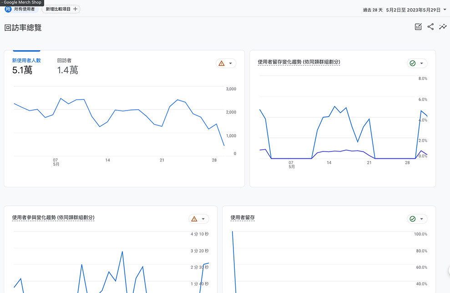
Task: Click the 使用者留存 card title
Action: pos(243,217)
